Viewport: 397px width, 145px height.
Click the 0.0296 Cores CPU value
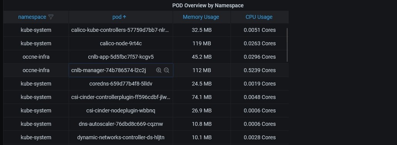[x=259, y=57]
